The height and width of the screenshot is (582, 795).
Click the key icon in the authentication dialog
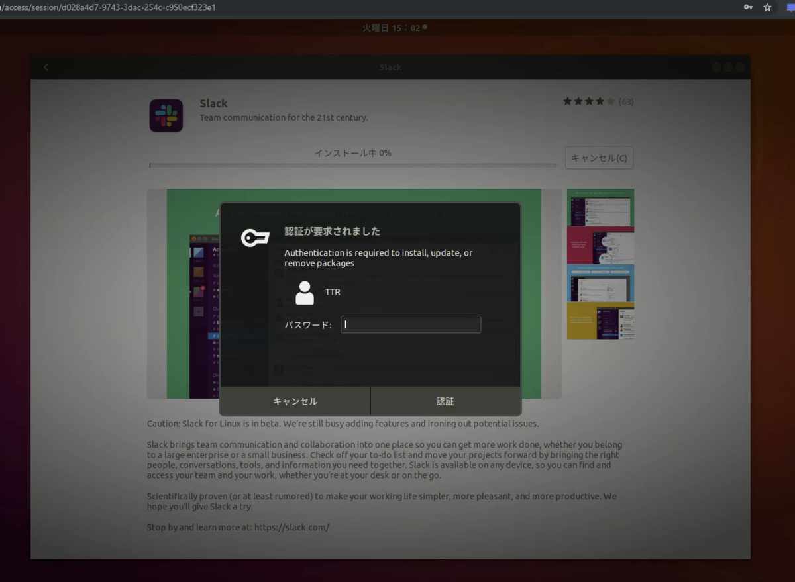click(x=255, y=237)
